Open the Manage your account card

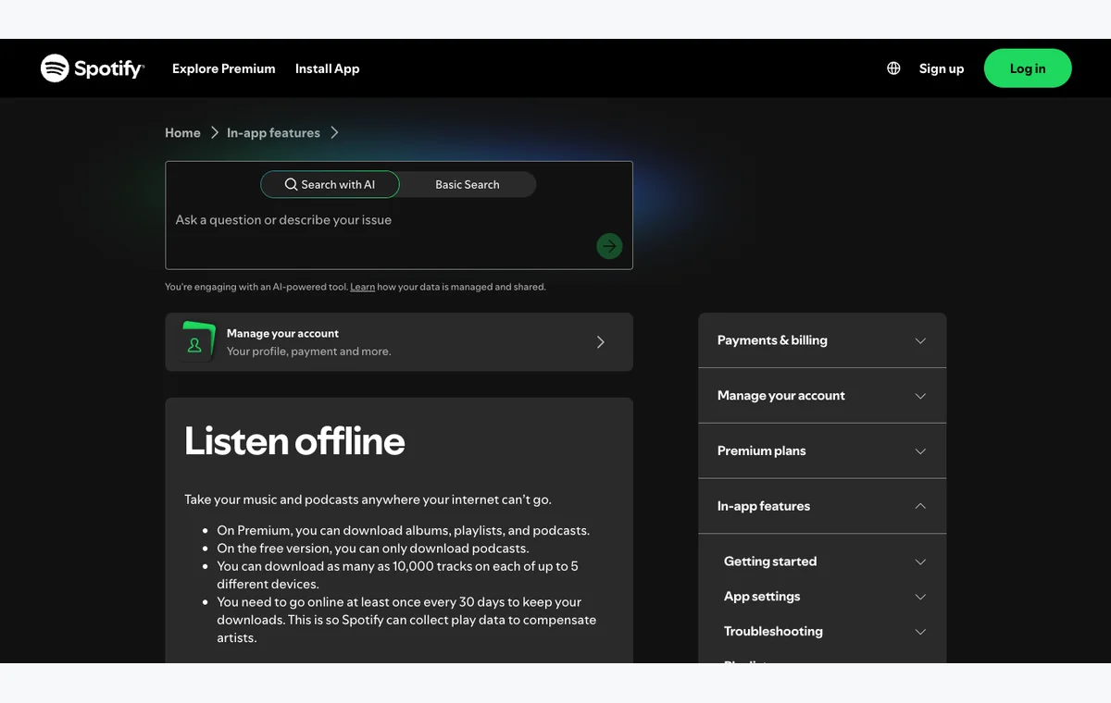pyautogui.click(x=399, y=342)
